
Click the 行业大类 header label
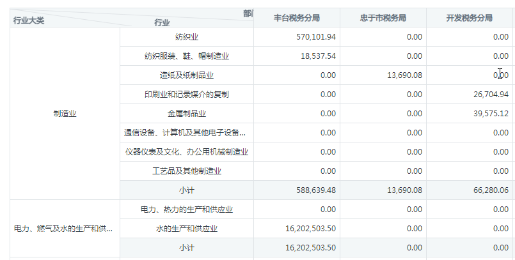pyautogui.click(x=29, y=21)
